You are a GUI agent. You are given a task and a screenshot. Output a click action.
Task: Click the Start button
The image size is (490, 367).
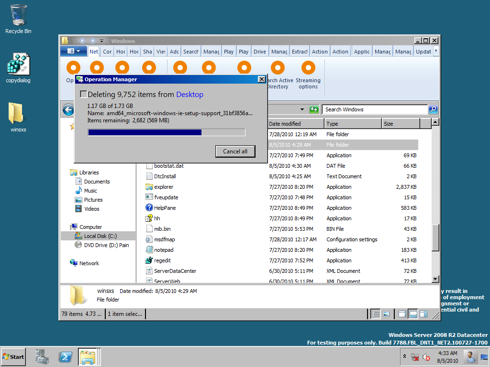pos(13,356)
